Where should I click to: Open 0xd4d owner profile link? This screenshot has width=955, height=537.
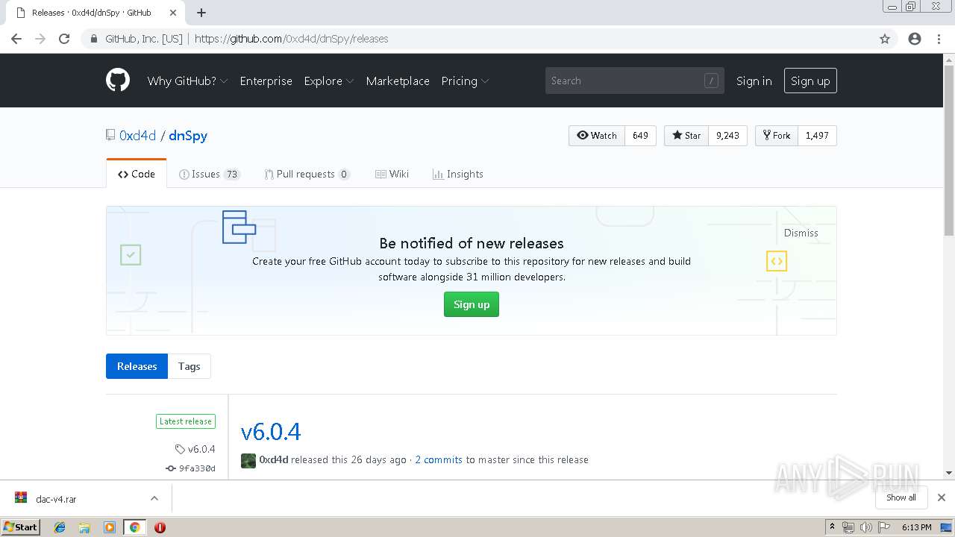137,135
